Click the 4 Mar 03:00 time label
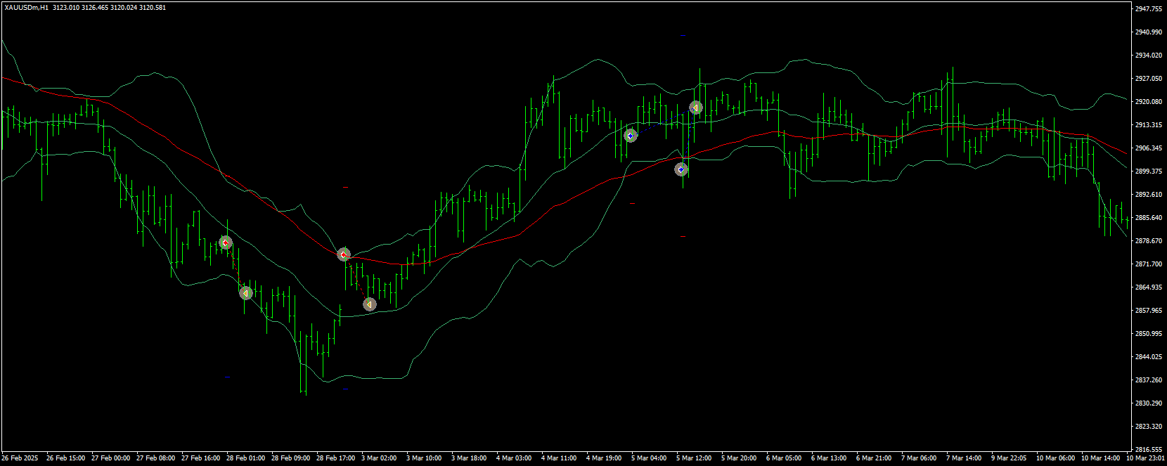1167x466 pixels. tap(514, 458)
